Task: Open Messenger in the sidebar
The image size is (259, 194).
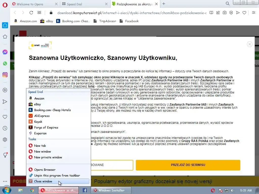Action: 5,52
